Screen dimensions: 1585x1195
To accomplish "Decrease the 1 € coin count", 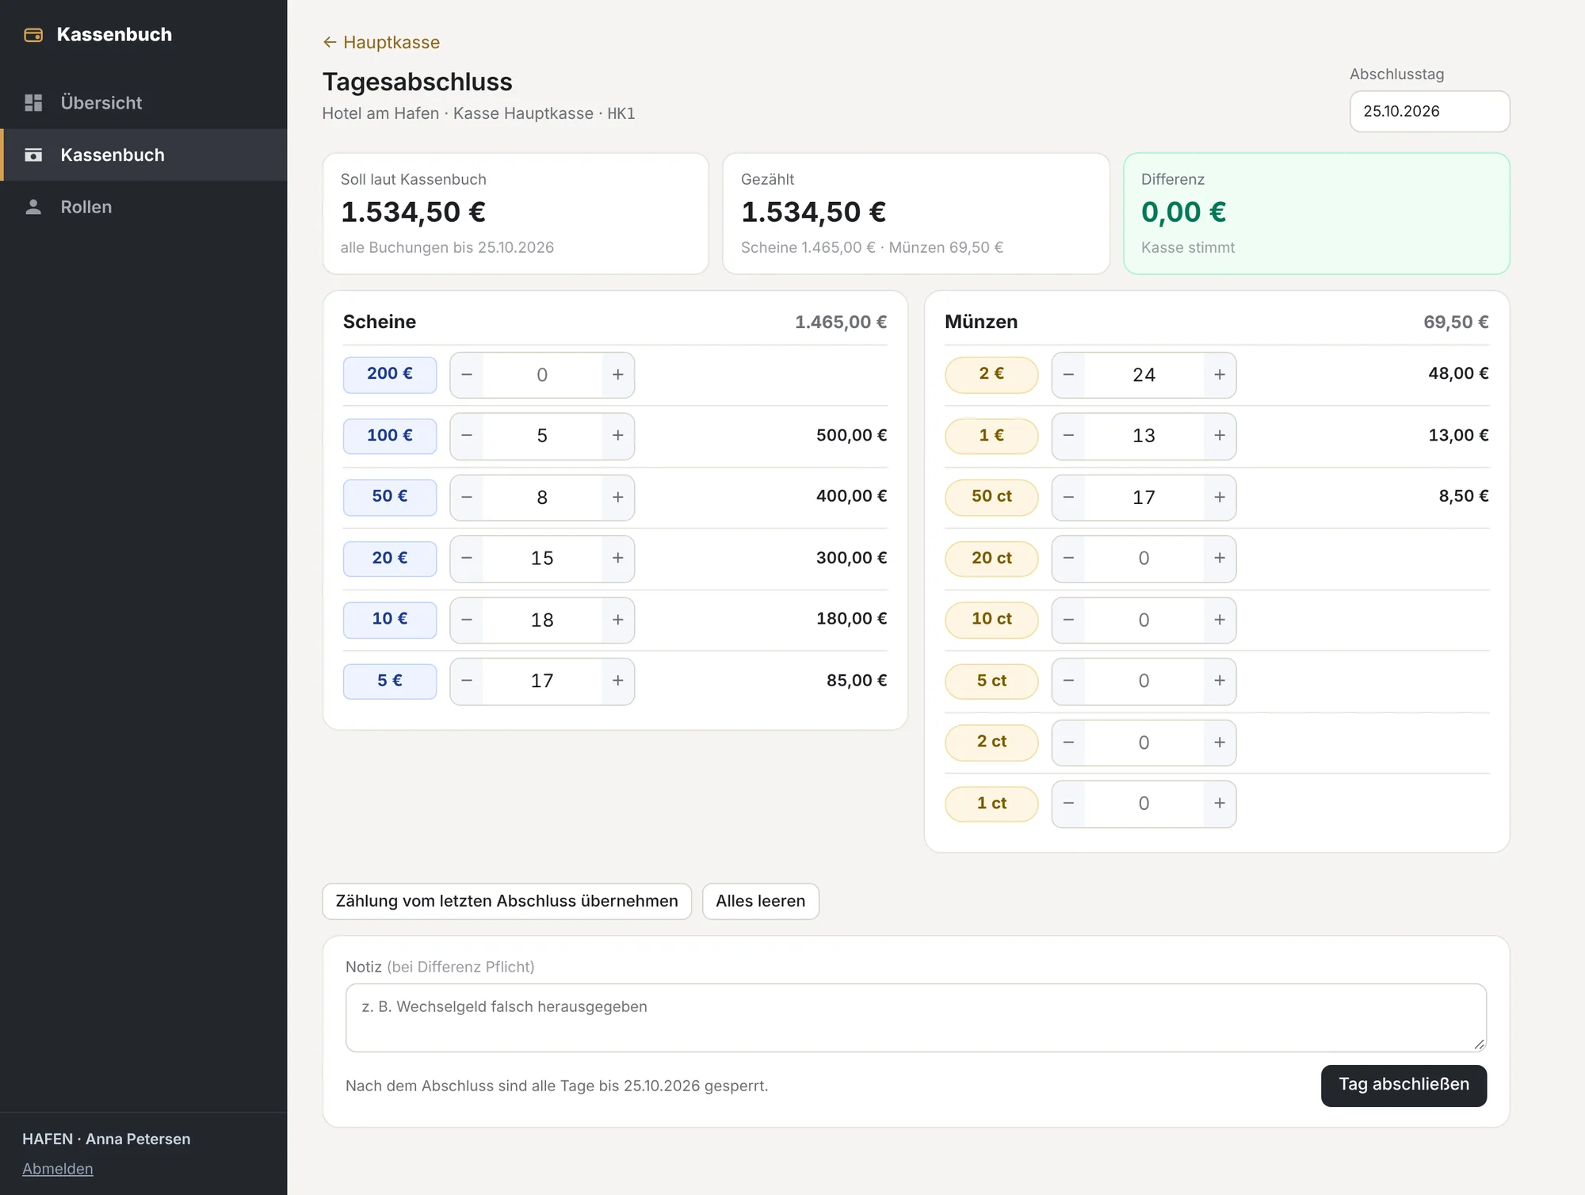I will coord(1068,436).
